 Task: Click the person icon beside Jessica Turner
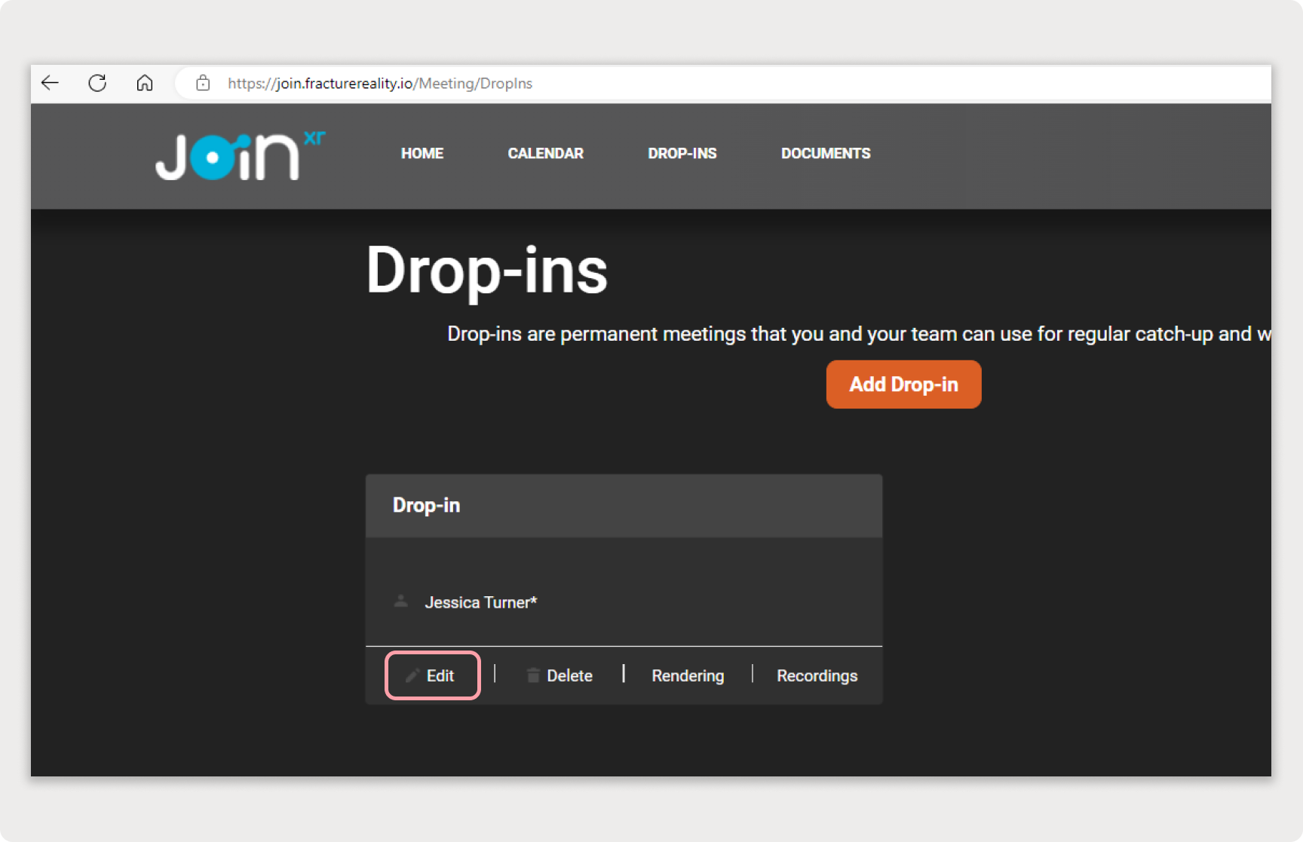(x=401, y=602)
